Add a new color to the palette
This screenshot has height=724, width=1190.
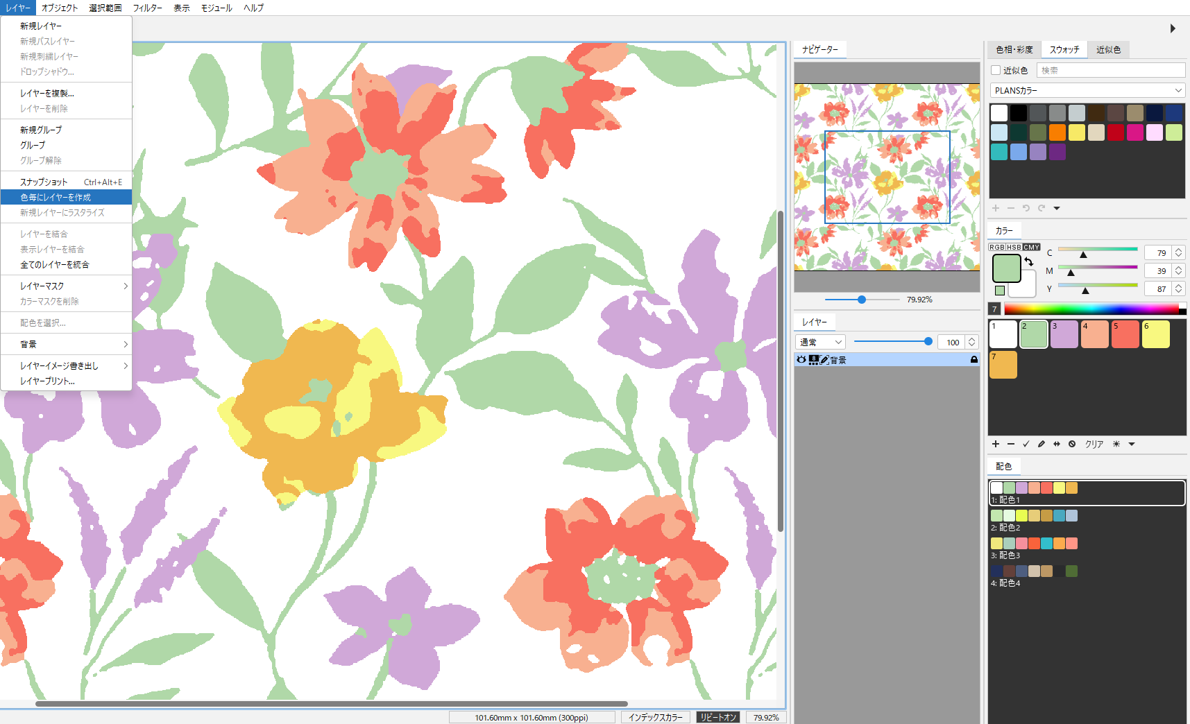pos(996,444)
